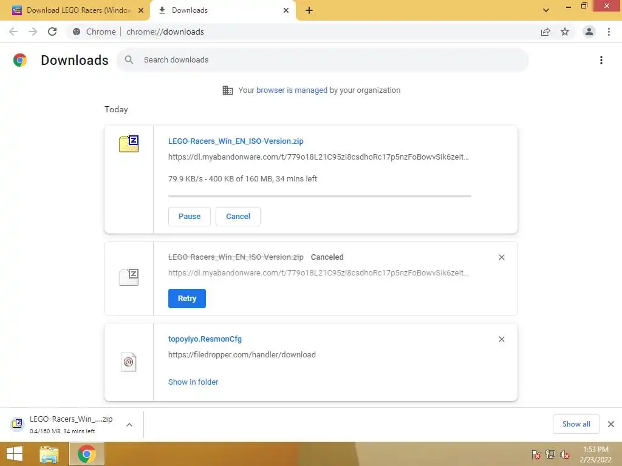This screenshot has height=466, width=622.
Task: Click the '79.9 KB/s - 400 KB of 160 MB' status text
Action: point(243,179)
